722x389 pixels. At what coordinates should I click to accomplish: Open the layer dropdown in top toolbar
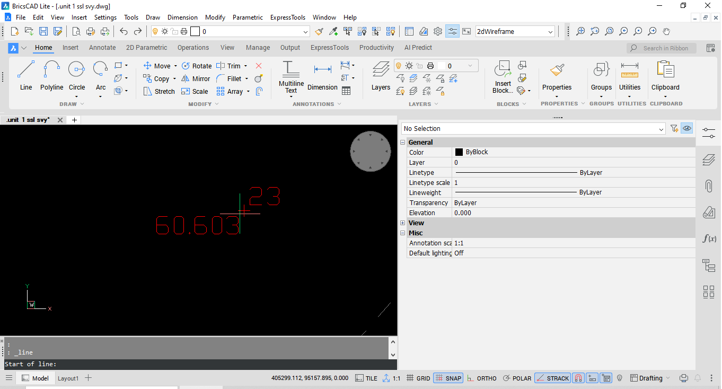click(x=305, y=32)
